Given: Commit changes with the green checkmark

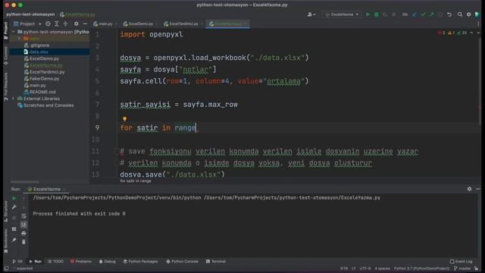Looking at the screenshot, I should pos(423,14).
